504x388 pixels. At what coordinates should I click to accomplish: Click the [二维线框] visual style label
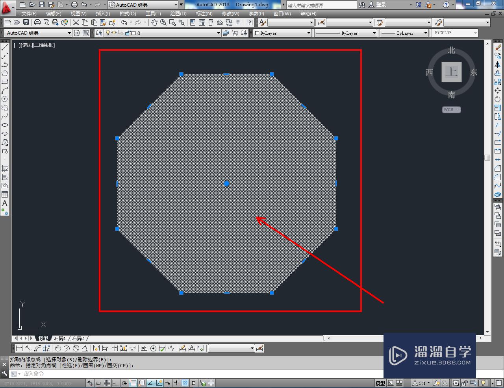44,45
